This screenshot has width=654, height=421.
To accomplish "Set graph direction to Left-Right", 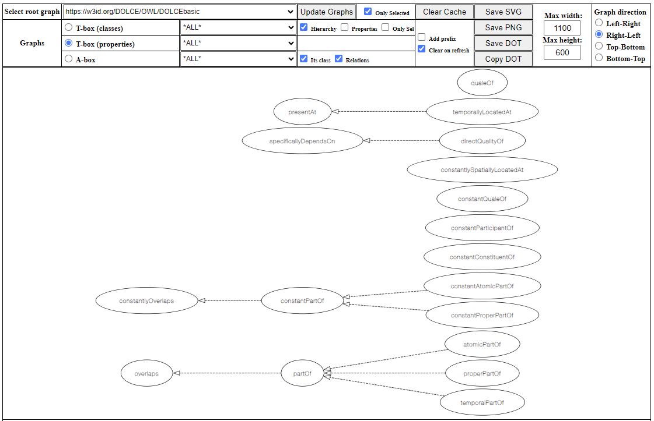I will click(x=599, y=23).
